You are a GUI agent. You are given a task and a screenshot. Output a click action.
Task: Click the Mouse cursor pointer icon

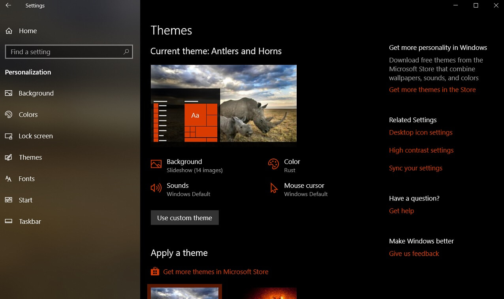click(x=273, y=188)
